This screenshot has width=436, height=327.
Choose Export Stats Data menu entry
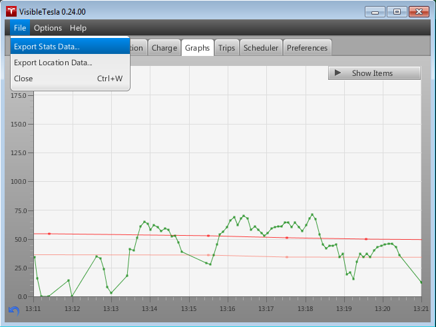tap(70, 47)
